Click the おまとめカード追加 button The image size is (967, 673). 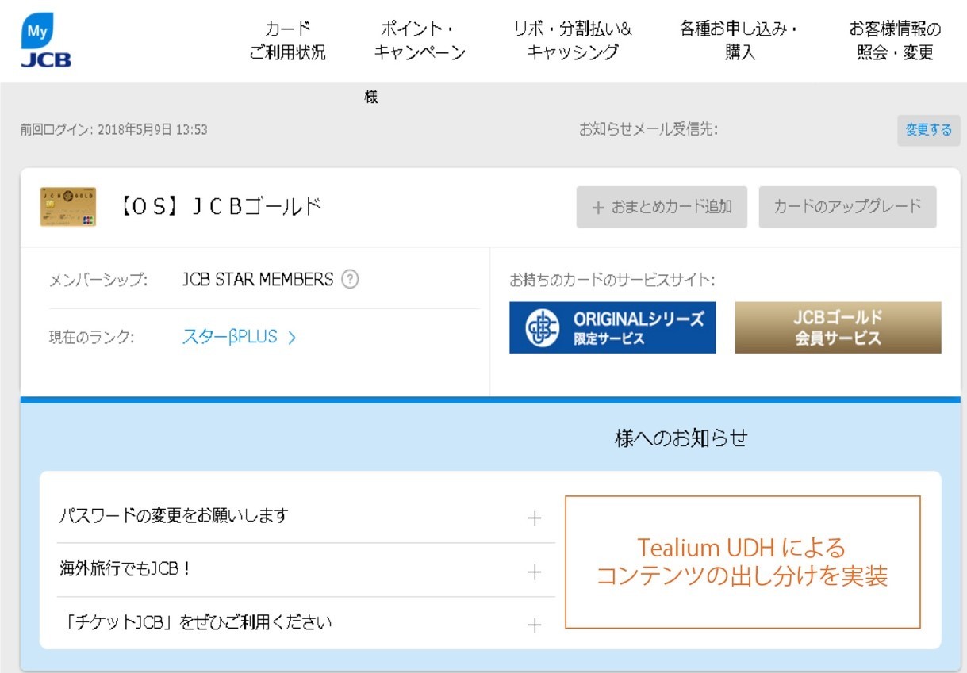(x=662, y=207)
